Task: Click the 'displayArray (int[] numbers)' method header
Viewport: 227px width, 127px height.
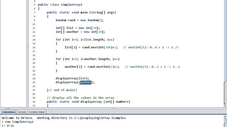Action: point(105,102)
